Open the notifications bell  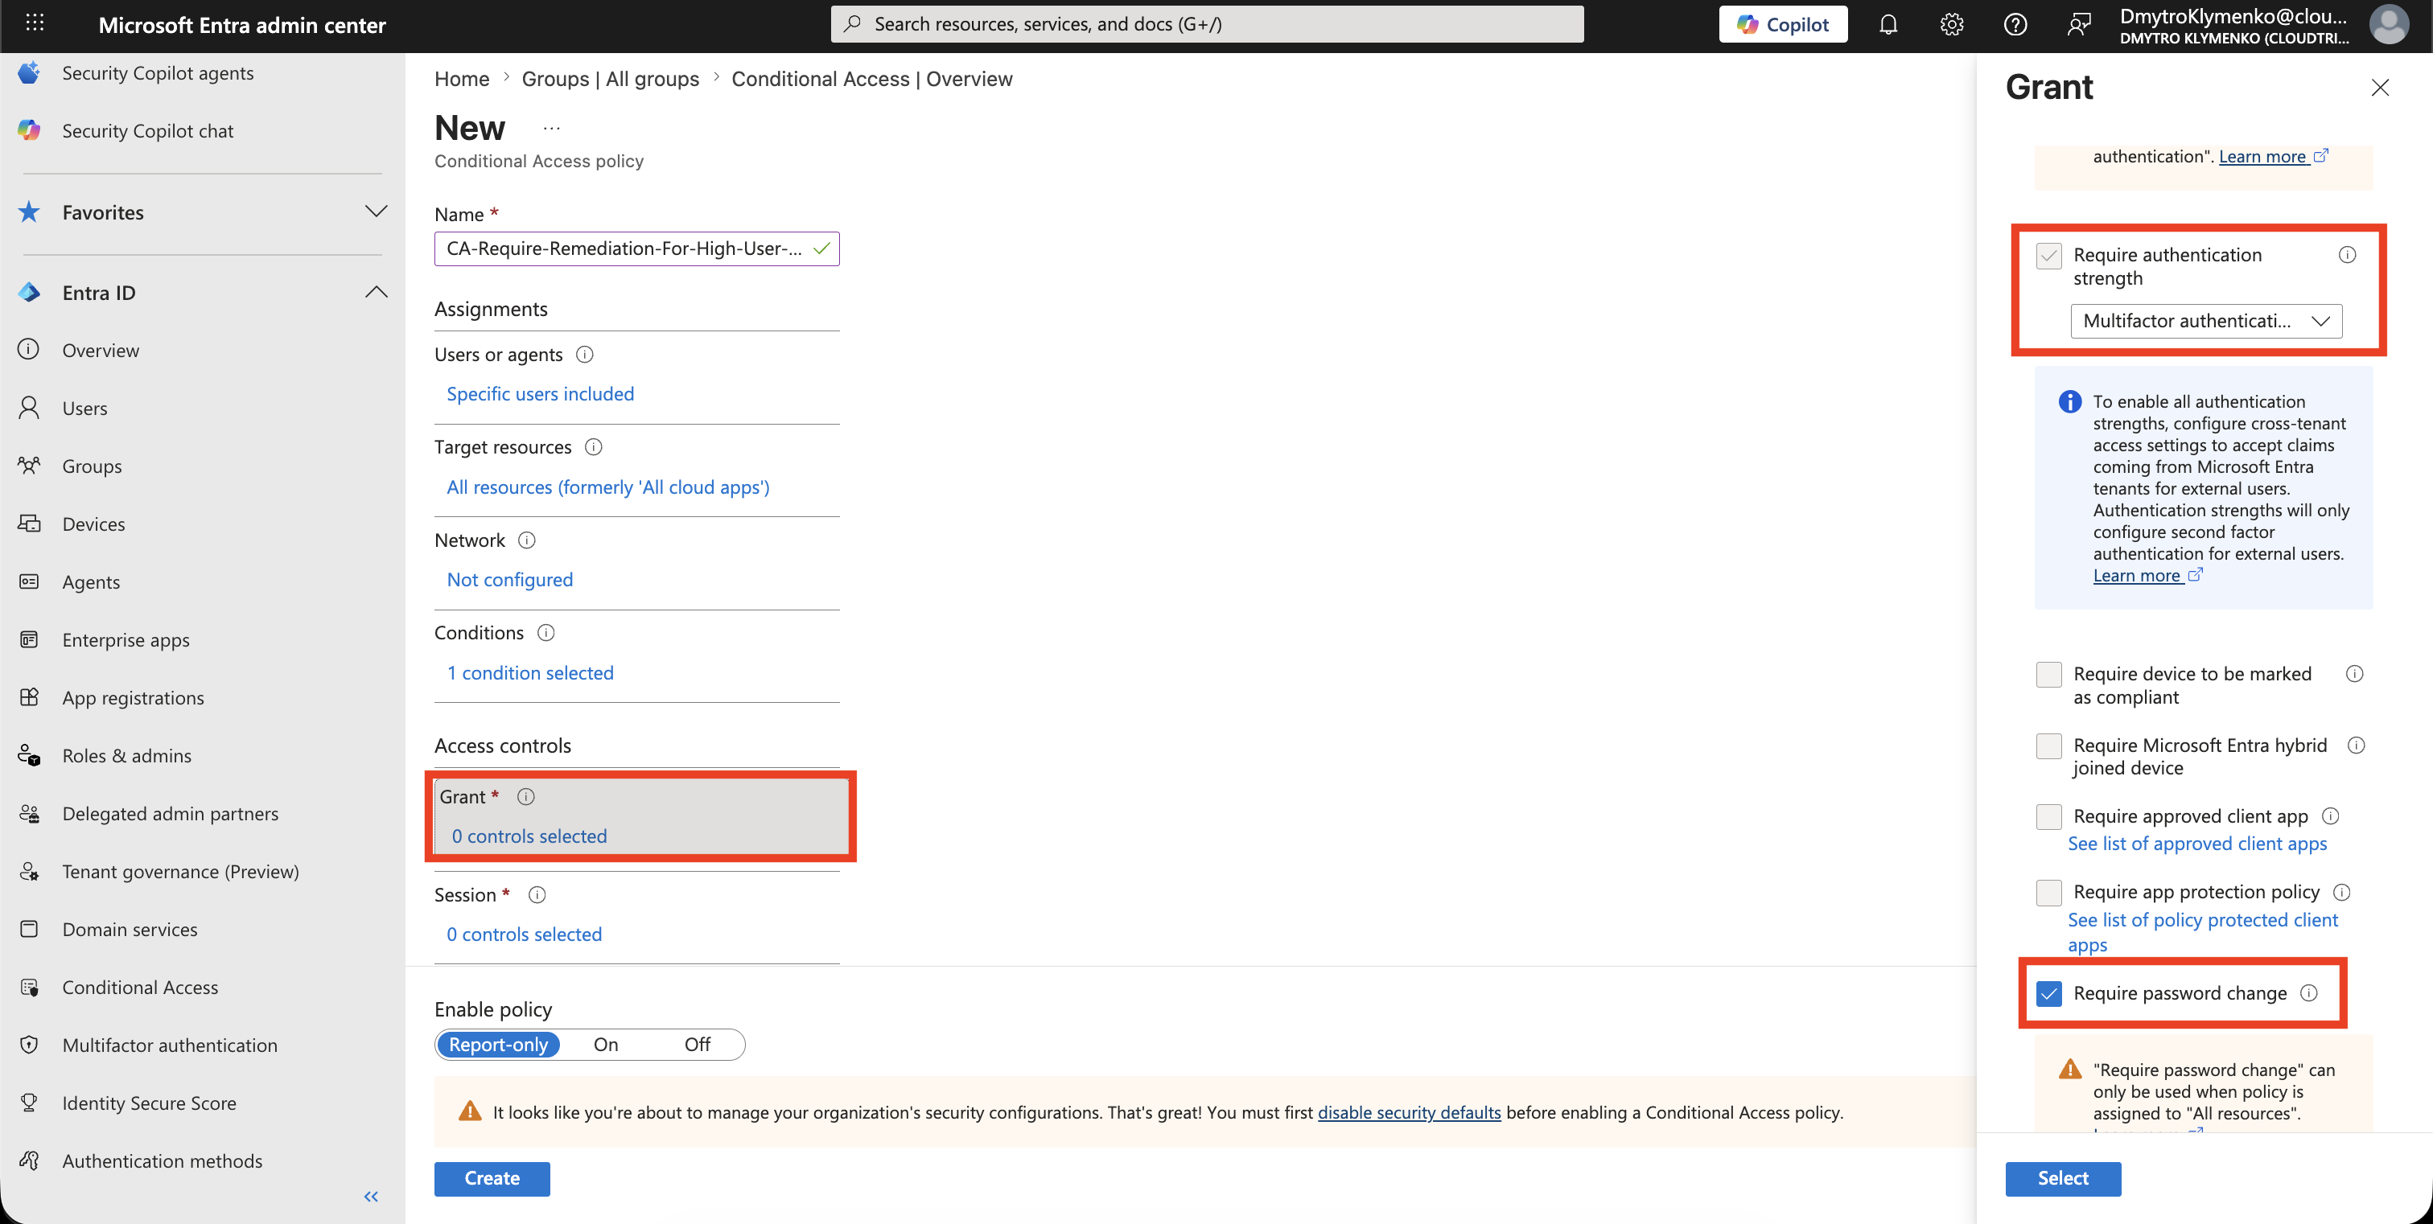point(1887,25)
